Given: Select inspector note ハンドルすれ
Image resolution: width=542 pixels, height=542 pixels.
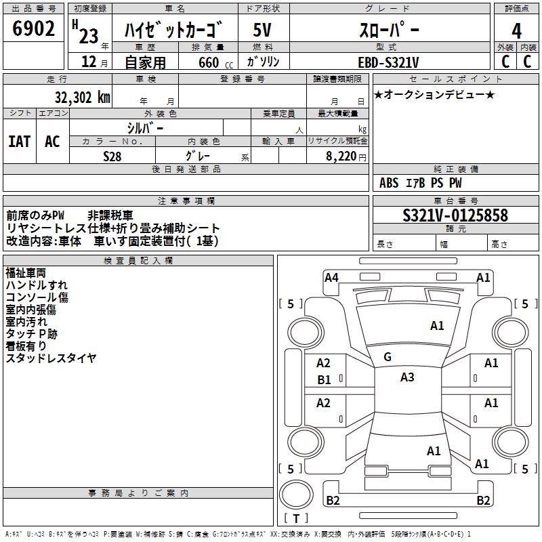Looking at the screenshot, I should (37, 285).
